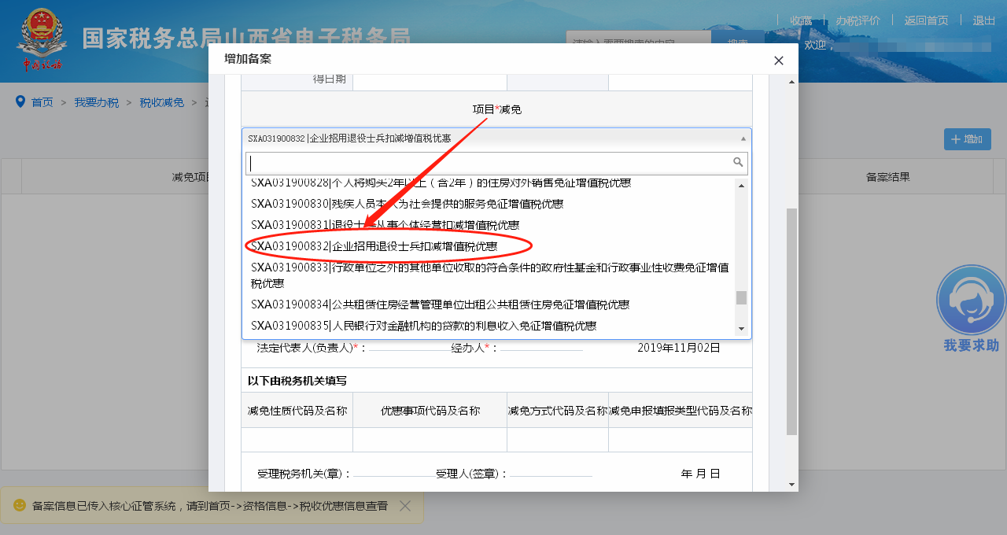Click the date 2019年11月02日
Screen dimensions: 1007x535
pos(679,347)
